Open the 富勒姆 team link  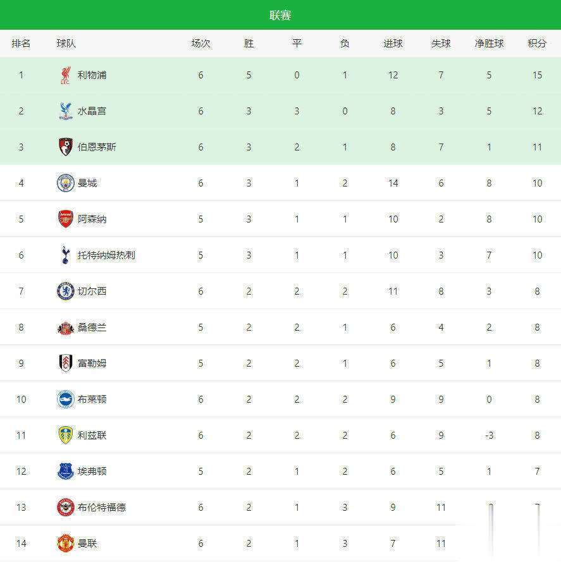tap(92, 363)
